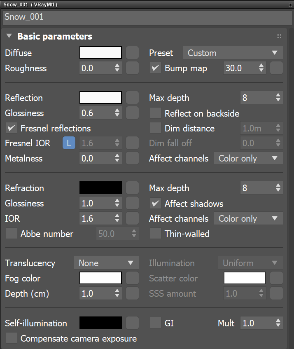Enable the Thin-walled checkbox
The image size is (294, 349).
click(156, 234)
